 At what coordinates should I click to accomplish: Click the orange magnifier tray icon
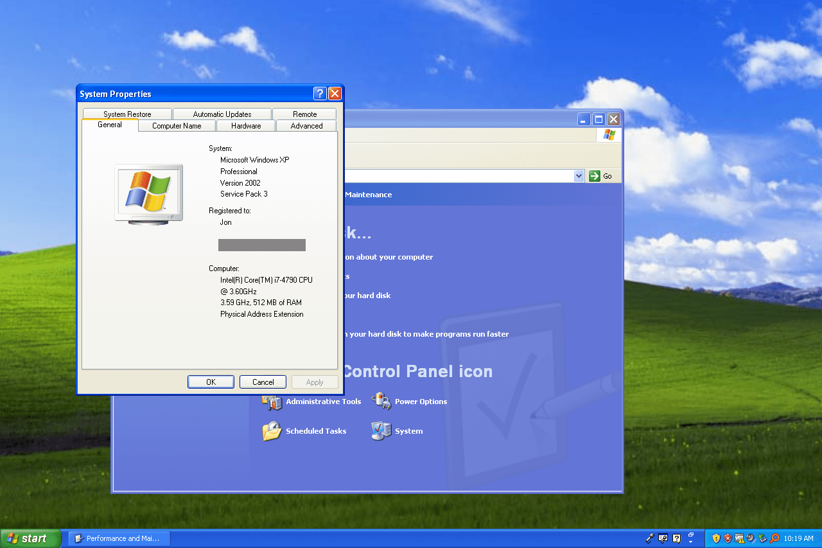coord(774,538)
